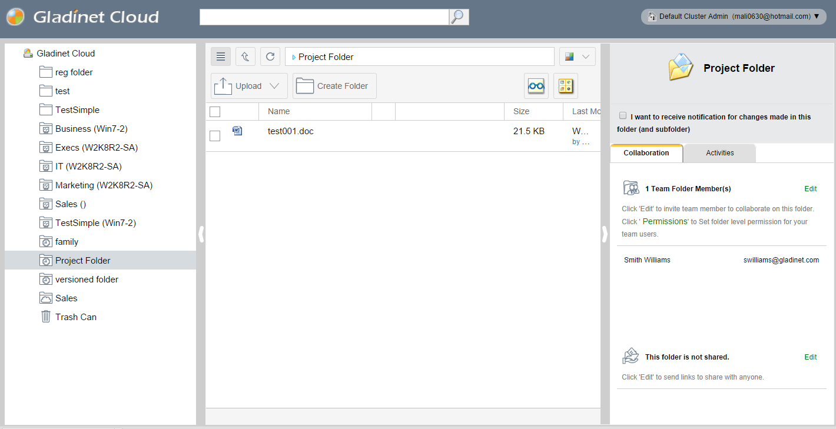Select TestSimple (Win7-2) in the tree

pos(95,222)
